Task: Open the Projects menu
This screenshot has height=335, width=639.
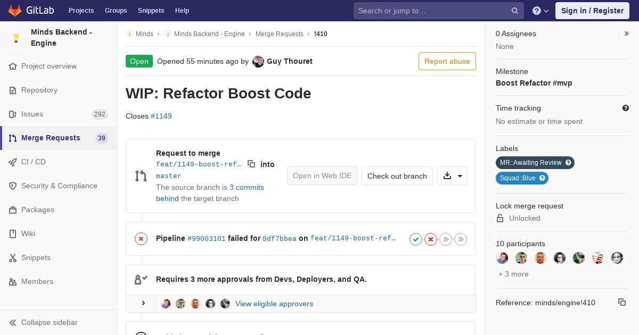Action: (x=81, y=11)
